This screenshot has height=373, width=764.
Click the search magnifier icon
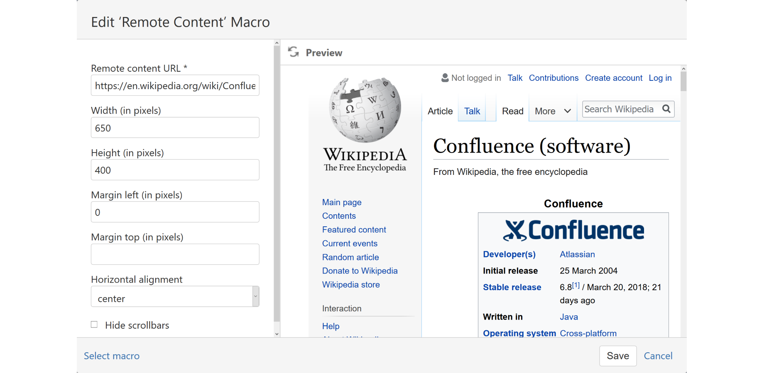tap(666, 109)
